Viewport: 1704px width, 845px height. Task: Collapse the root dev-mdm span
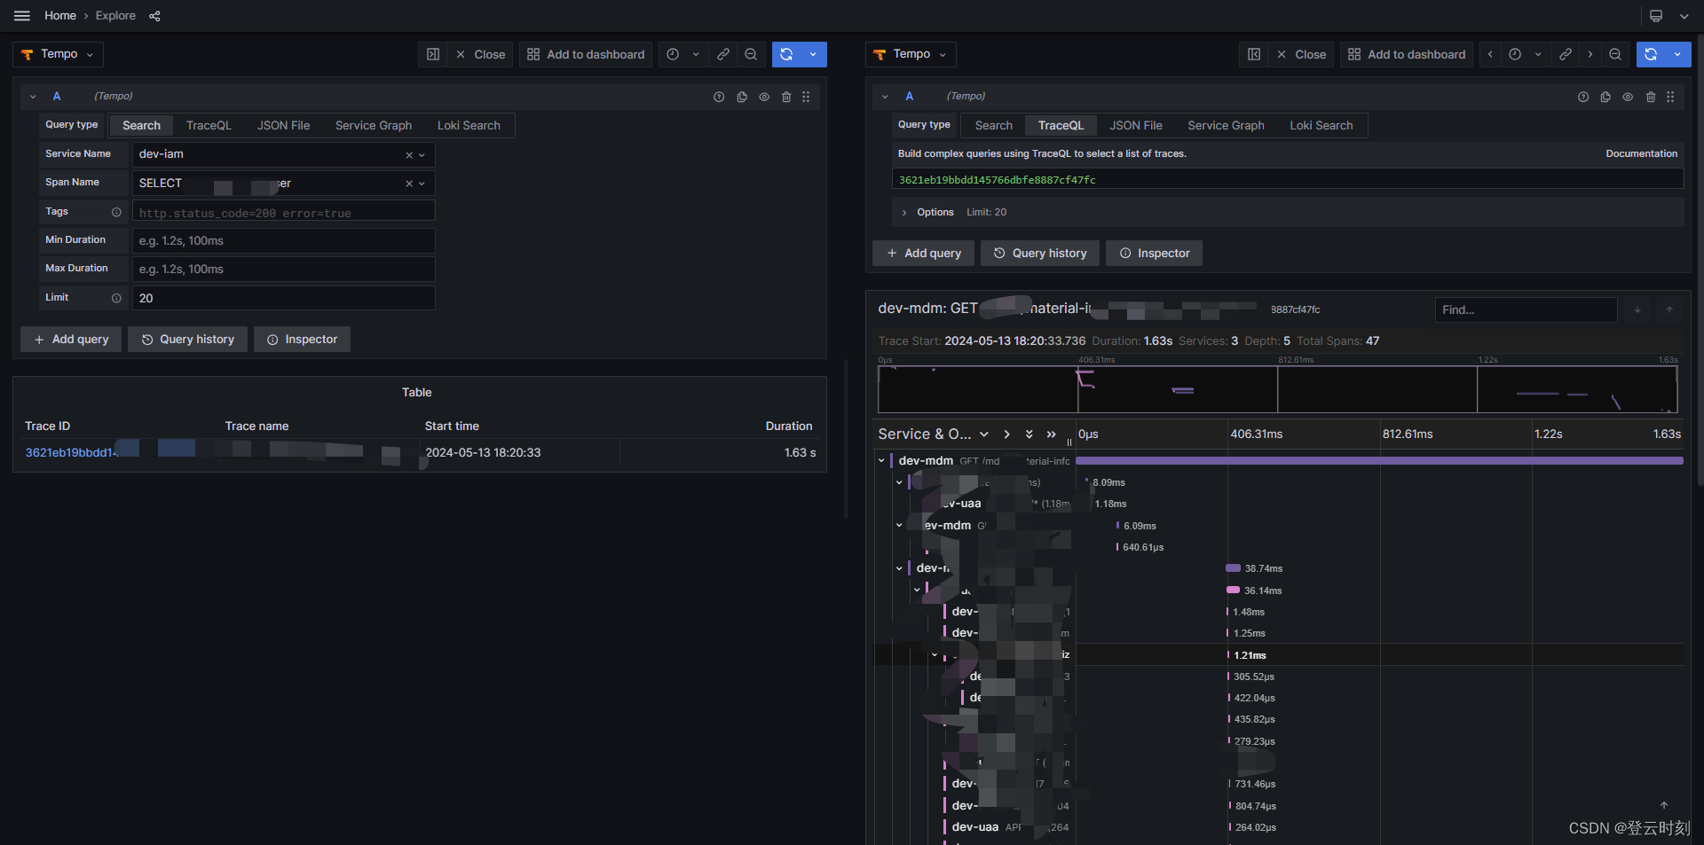coord(881,461)
